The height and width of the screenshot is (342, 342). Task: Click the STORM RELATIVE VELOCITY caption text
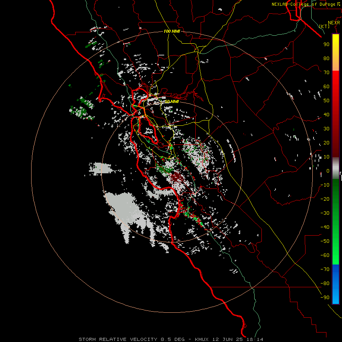(118, 339)
